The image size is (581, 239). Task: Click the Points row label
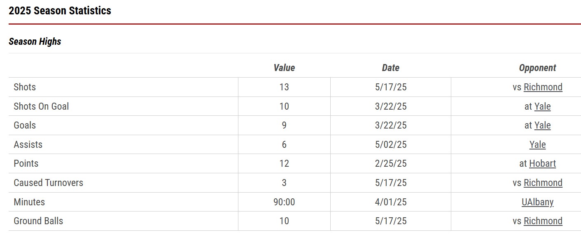[26, 163]
